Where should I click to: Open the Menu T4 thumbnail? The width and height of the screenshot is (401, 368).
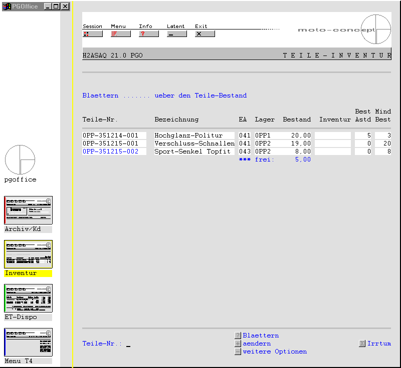click(29, 342)
